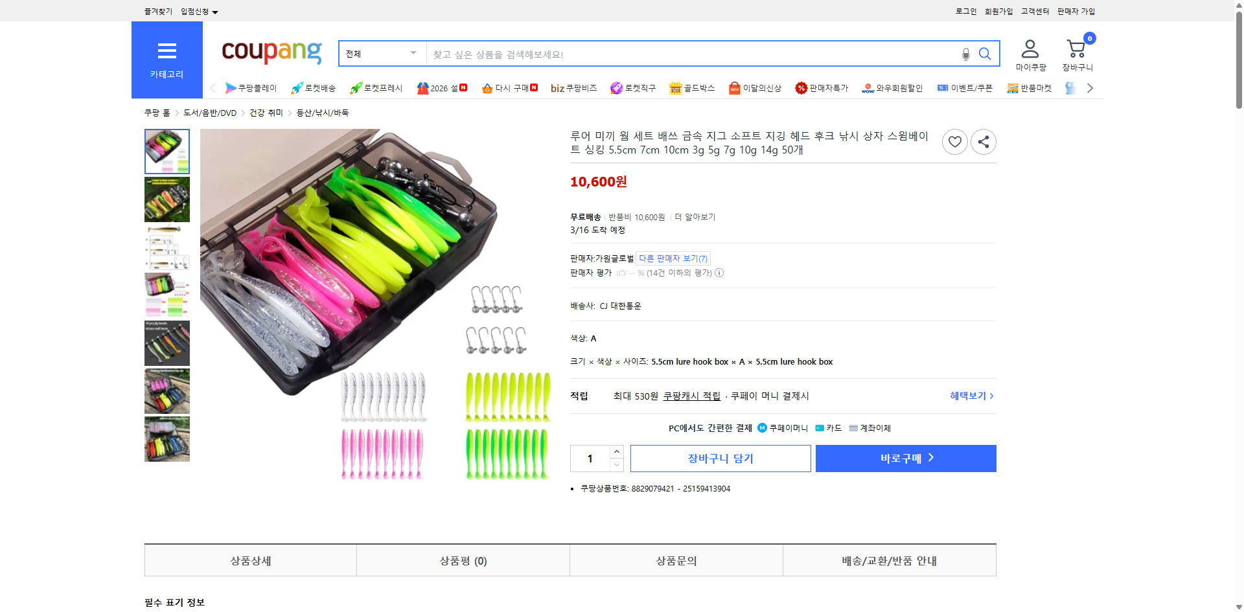
Task: Increase quantity with the stepper up arrow
Action: tap(616, 451)
